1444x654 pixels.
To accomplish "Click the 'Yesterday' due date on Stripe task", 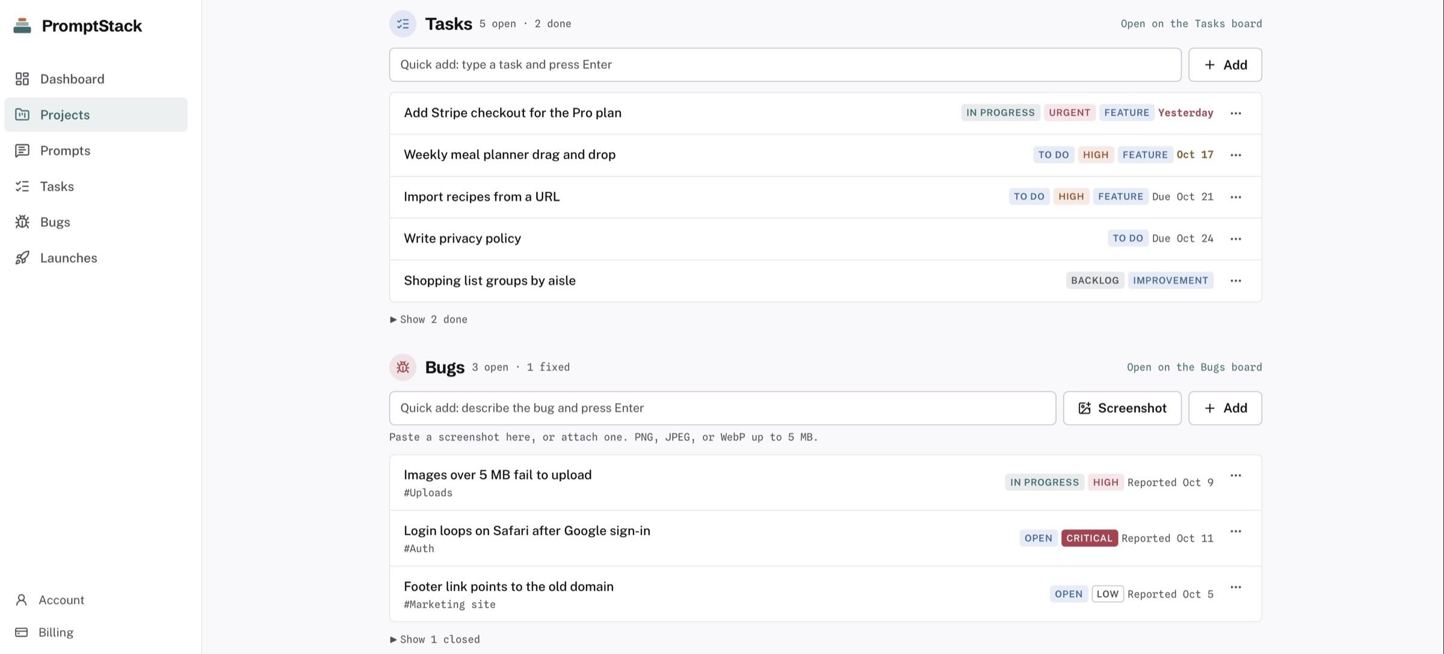I will [1185, 113].
